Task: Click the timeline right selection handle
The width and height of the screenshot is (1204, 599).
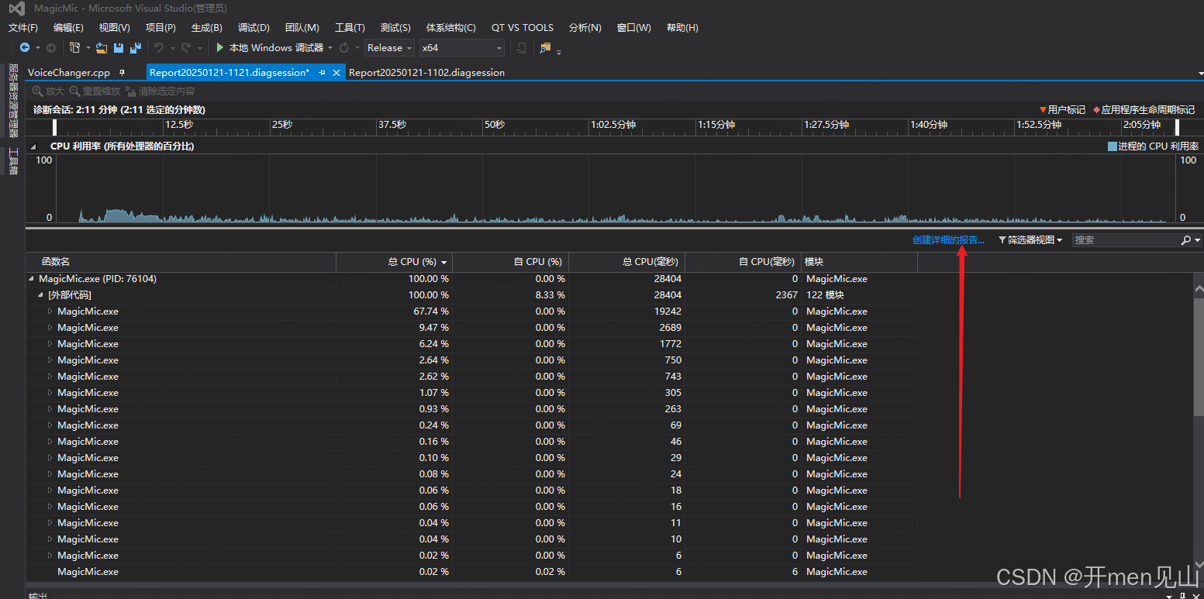Action: point(1177,127)
